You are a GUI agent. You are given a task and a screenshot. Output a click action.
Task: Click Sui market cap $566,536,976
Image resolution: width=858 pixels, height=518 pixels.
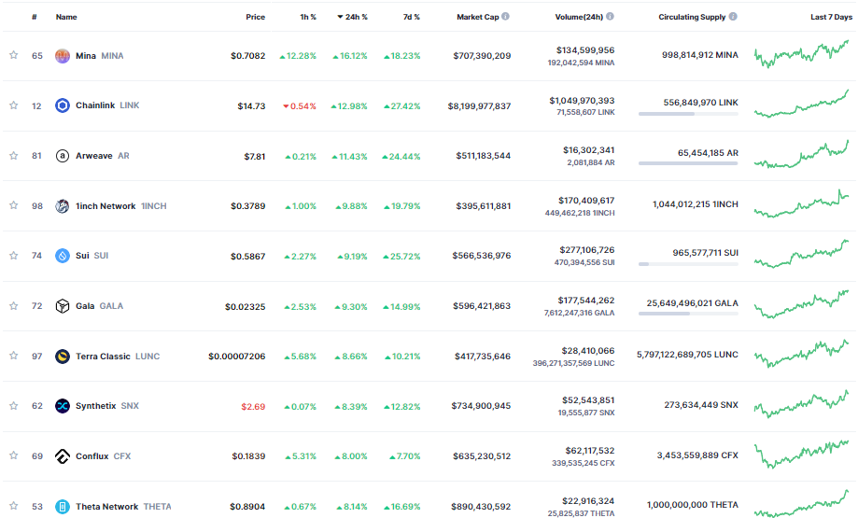[482, 256]
